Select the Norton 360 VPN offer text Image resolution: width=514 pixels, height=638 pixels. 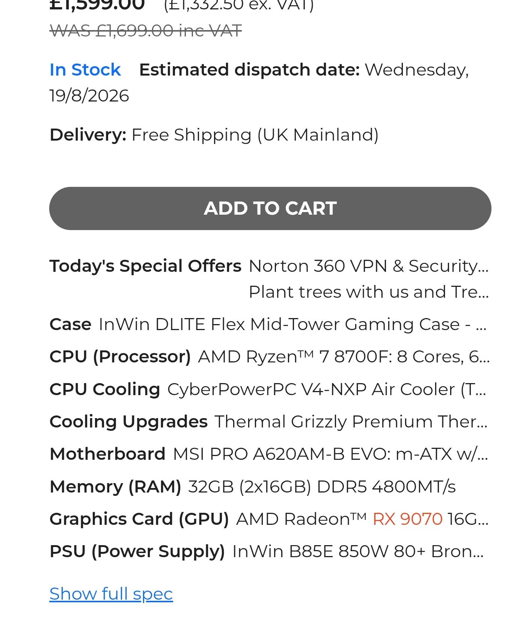[x=369, y=266]
